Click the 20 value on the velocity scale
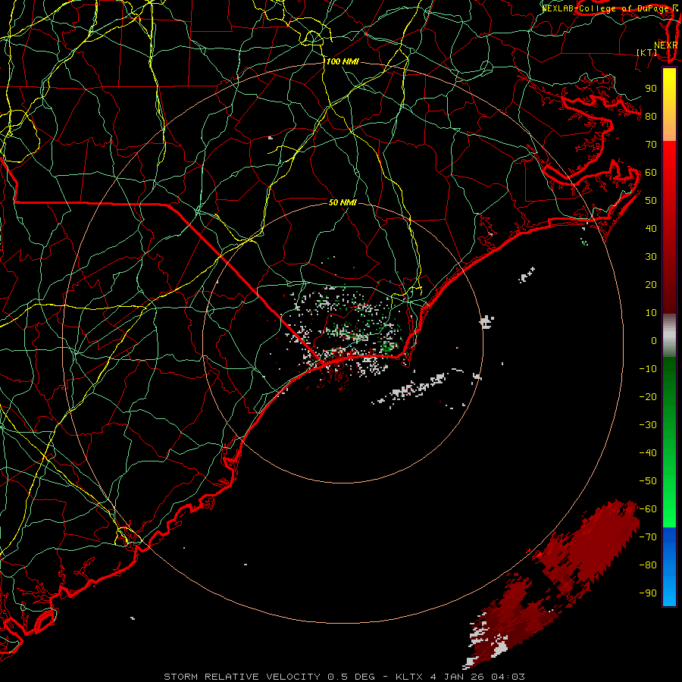682x682 pixels. pos(651,284)
